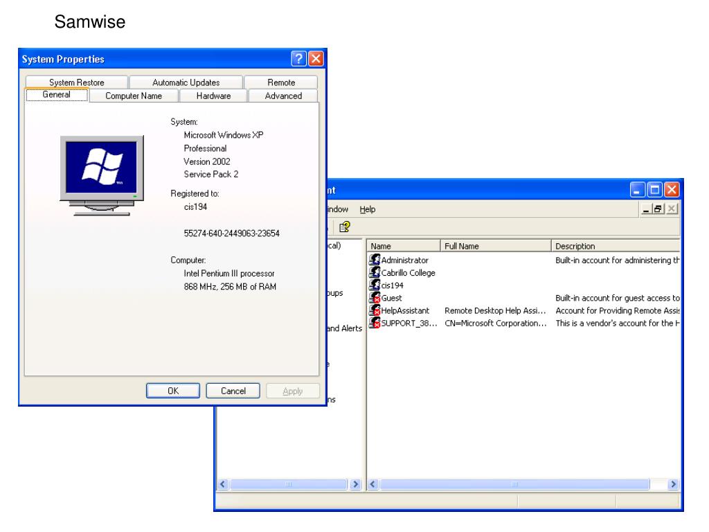Screen dimensions: 709x532
Task: Maximize the management console window
Action: click(x=655, y=190)
